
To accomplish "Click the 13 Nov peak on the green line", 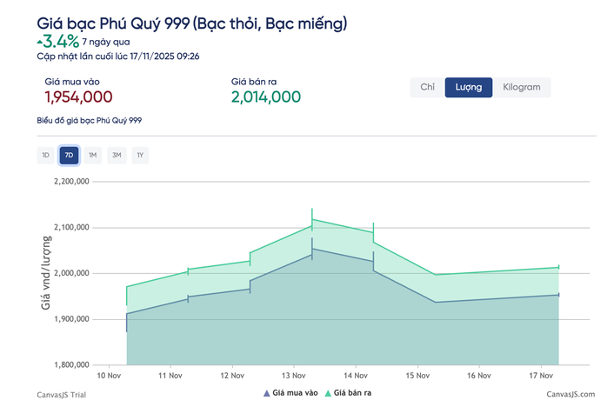I will 311,220.
